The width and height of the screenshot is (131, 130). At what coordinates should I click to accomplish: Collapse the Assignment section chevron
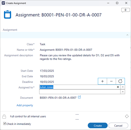coord(127,35)
